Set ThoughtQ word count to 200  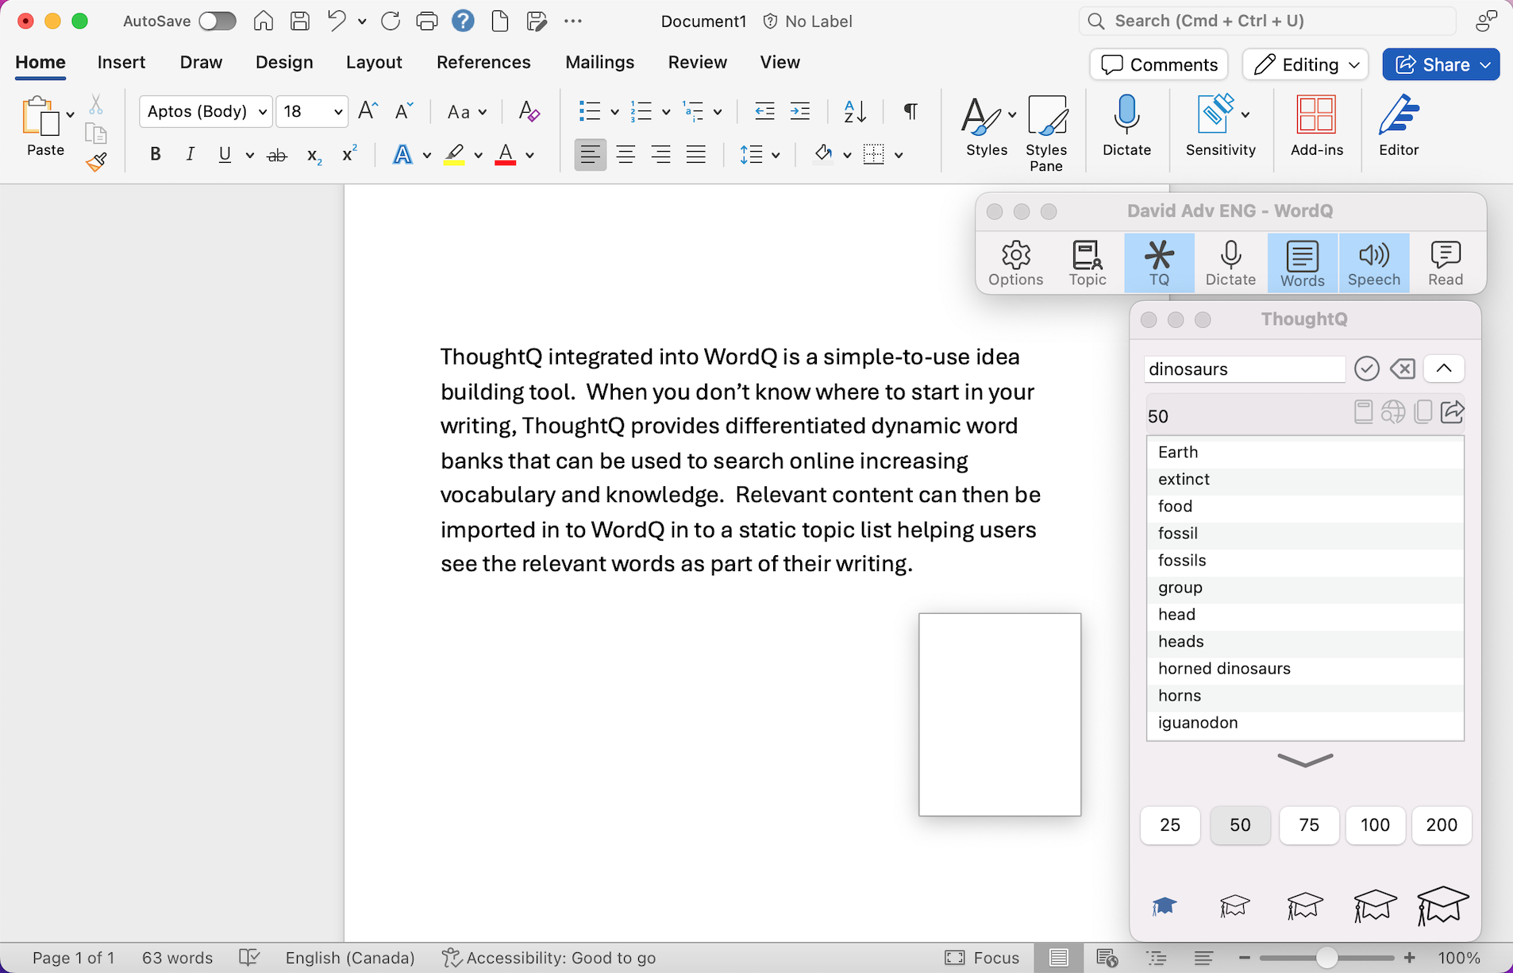1442,825
